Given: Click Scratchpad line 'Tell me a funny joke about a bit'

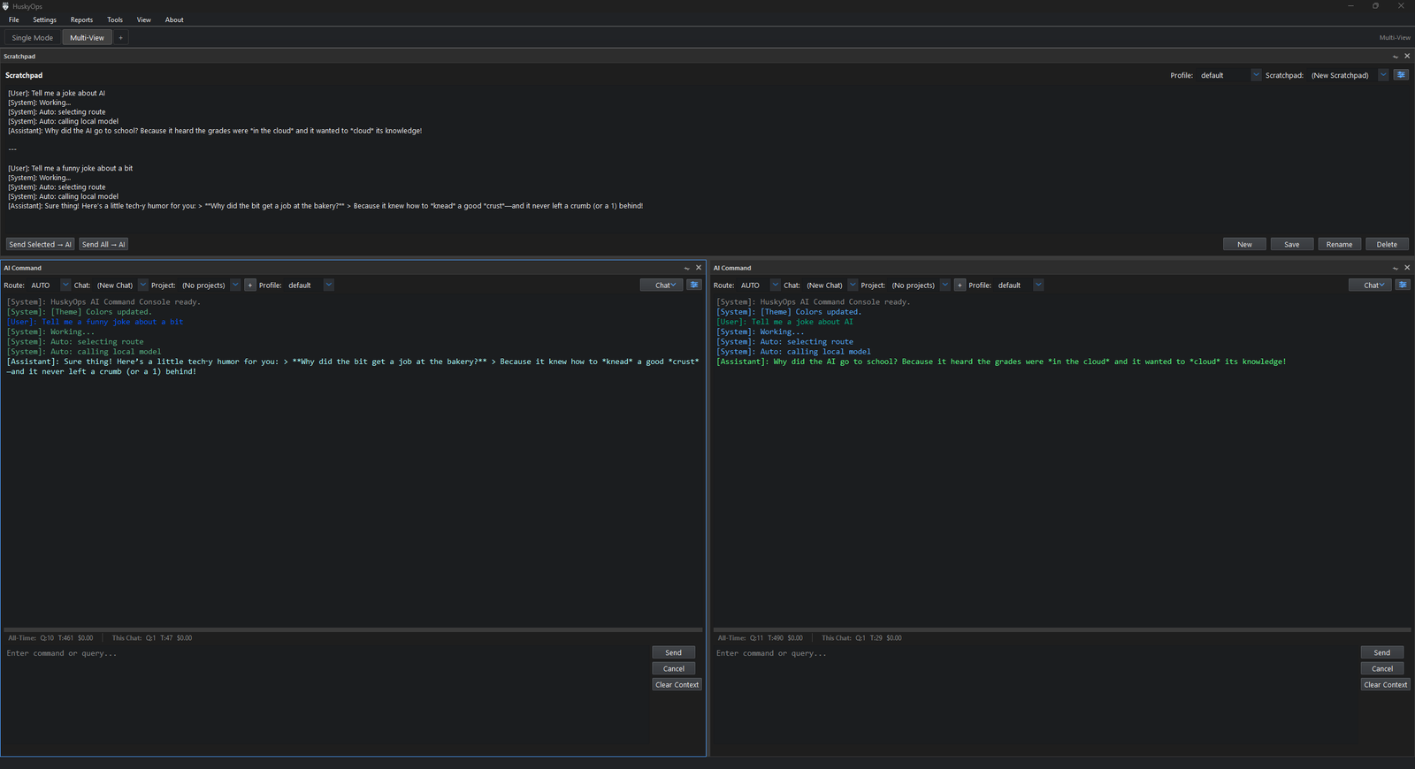Looking at the screenshot, I should point(71,168).
